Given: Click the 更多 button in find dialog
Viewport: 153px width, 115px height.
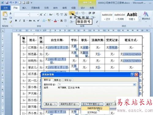Looking at the screenshot, I should click(50, 104).
